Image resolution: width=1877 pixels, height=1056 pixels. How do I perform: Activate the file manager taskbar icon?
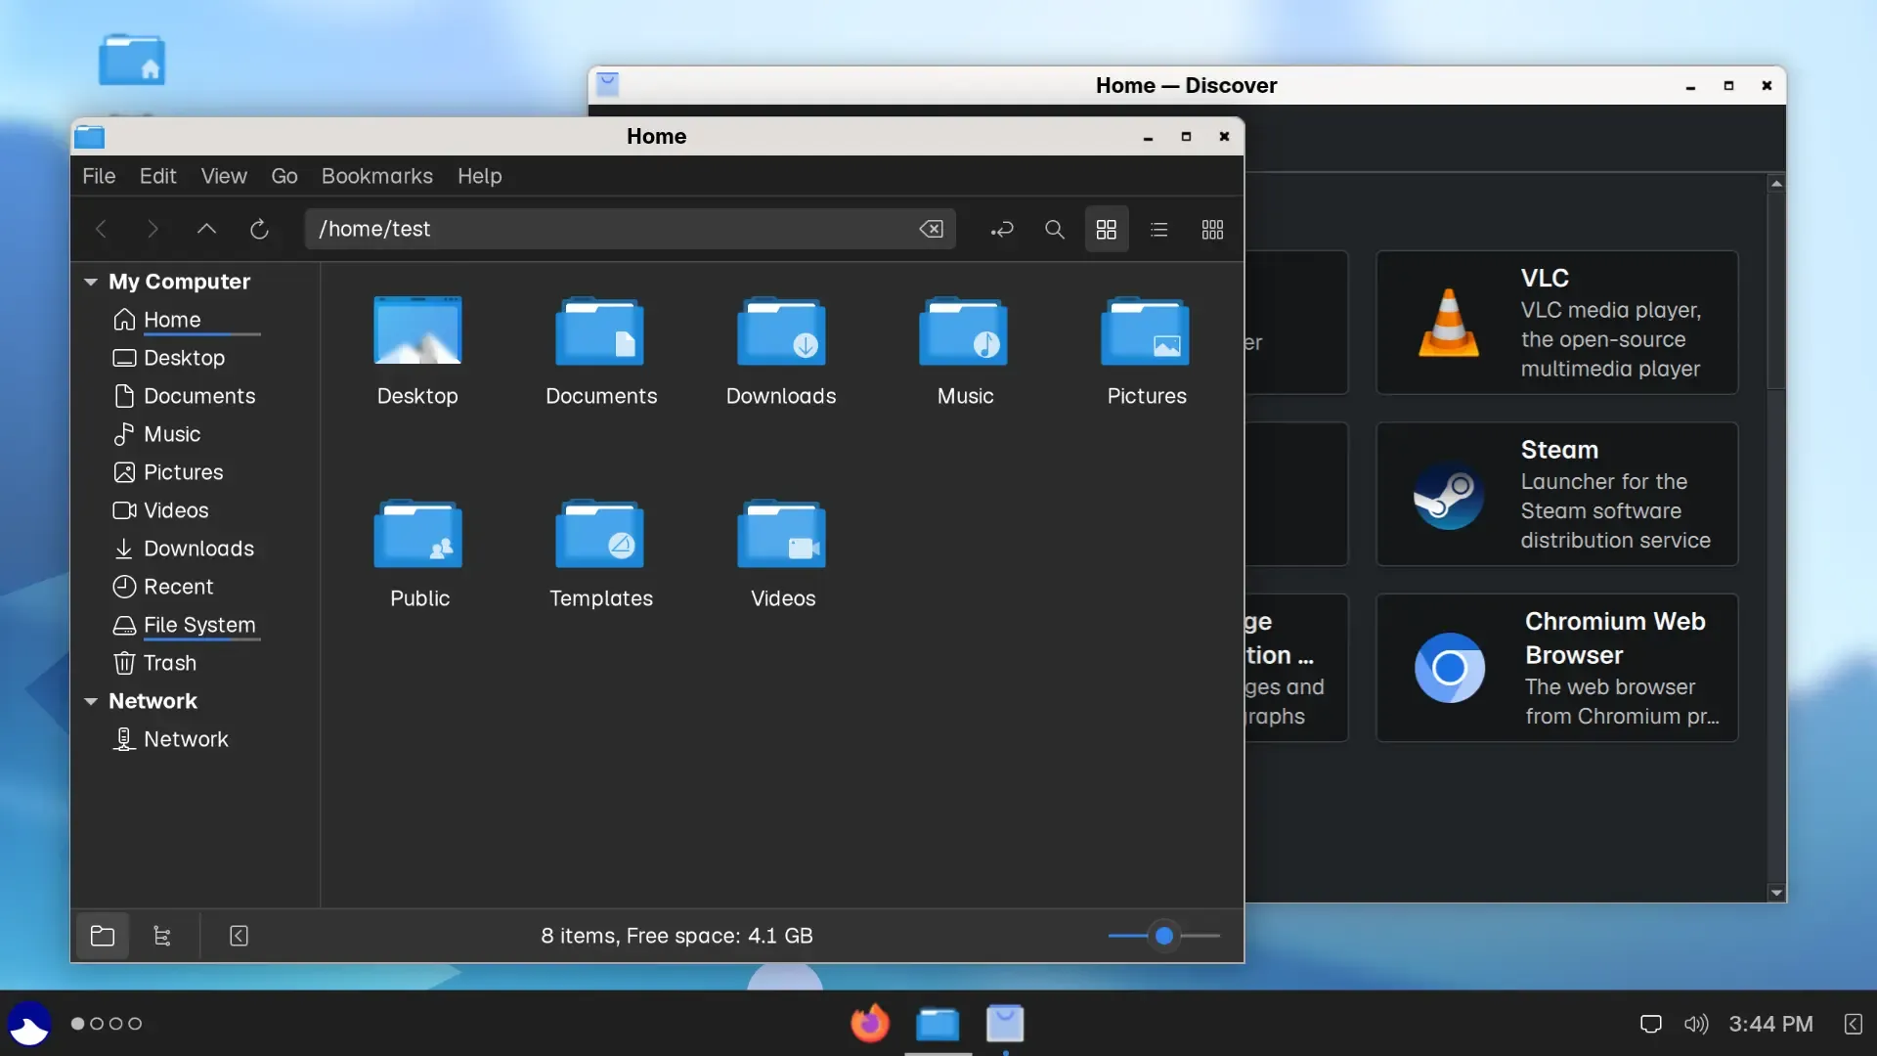(x=938, y=1024)
